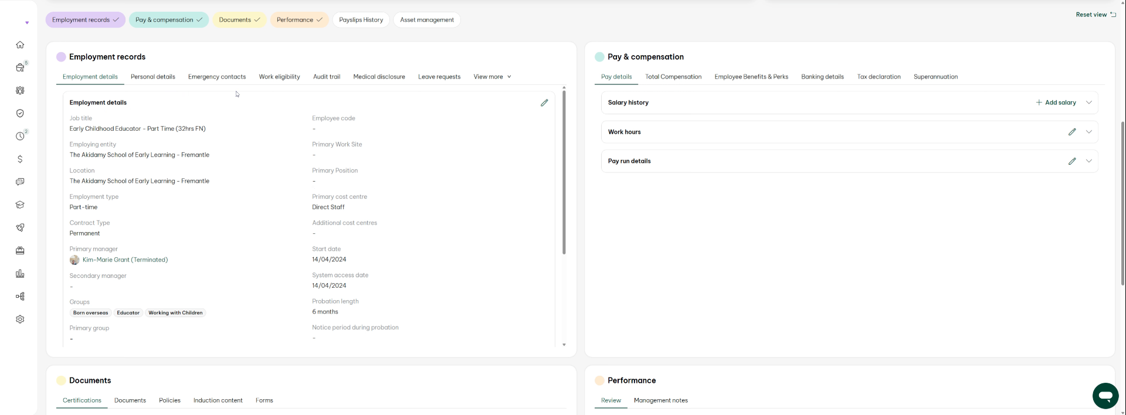Open the Forms tab under Documents

(264, 400)
